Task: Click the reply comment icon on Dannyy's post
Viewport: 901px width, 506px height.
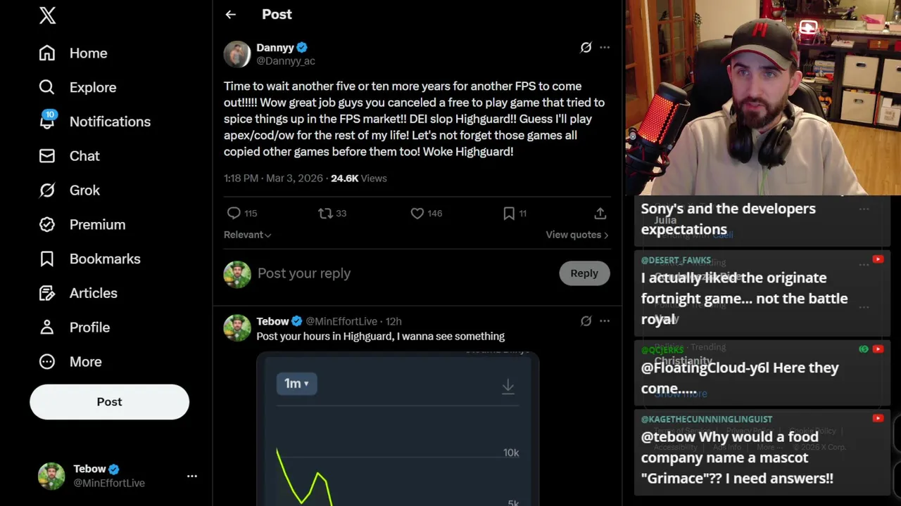Action: click(x=234, y=213)
